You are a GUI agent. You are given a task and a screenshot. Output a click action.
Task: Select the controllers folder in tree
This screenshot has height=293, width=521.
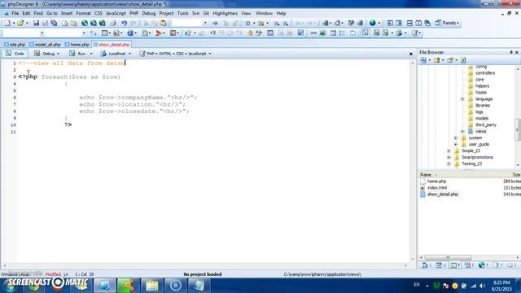coord(485,73)
